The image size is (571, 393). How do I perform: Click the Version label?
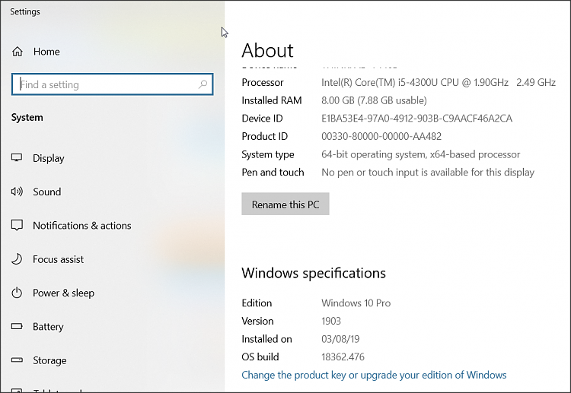(x=257, y=321)
